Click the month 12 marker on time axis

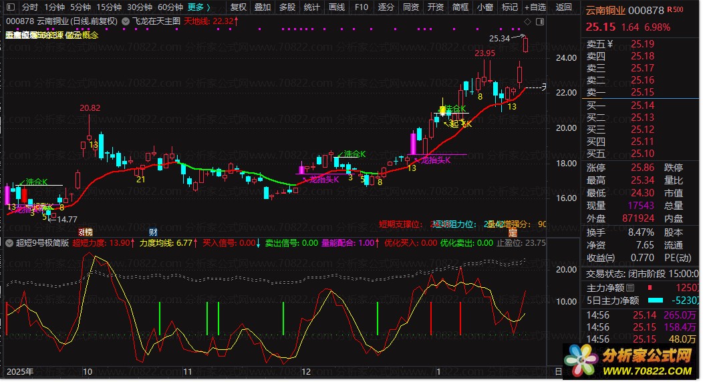click(x=306, y=372)
